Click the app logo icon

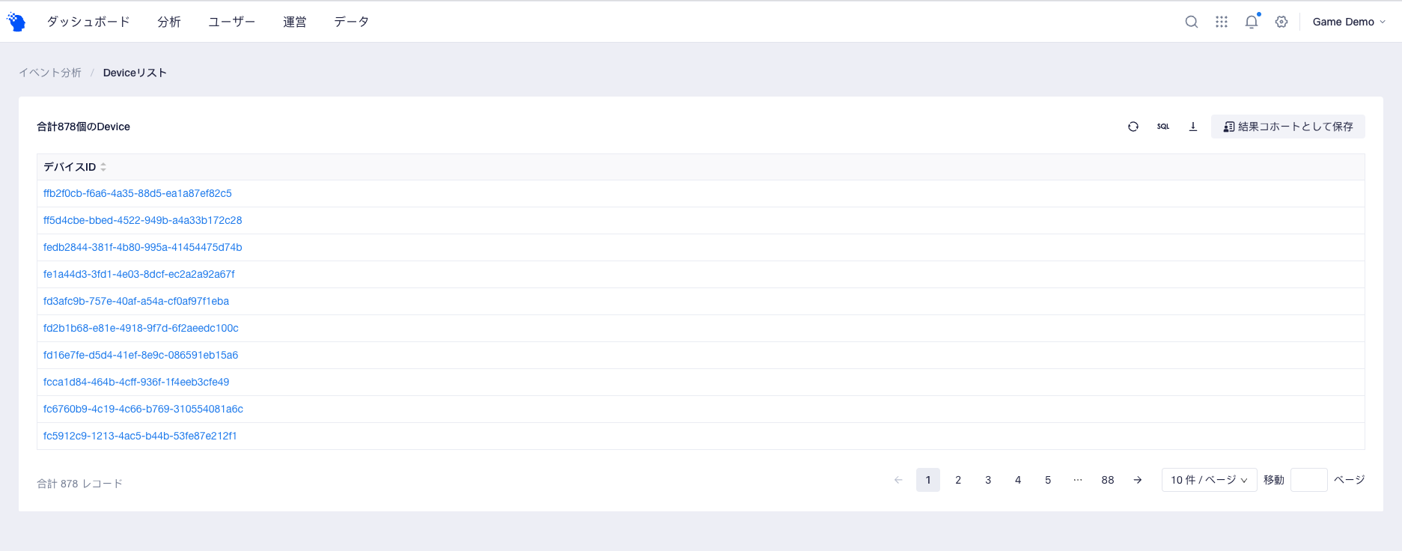coord(16,22)
